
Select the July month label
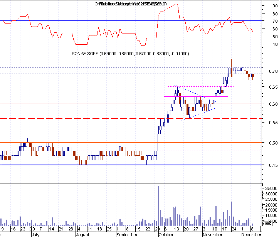tap(35, 235)
